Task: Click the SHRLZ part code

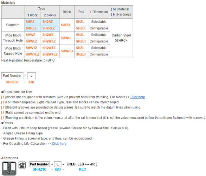Action: (x=31, y=28)
